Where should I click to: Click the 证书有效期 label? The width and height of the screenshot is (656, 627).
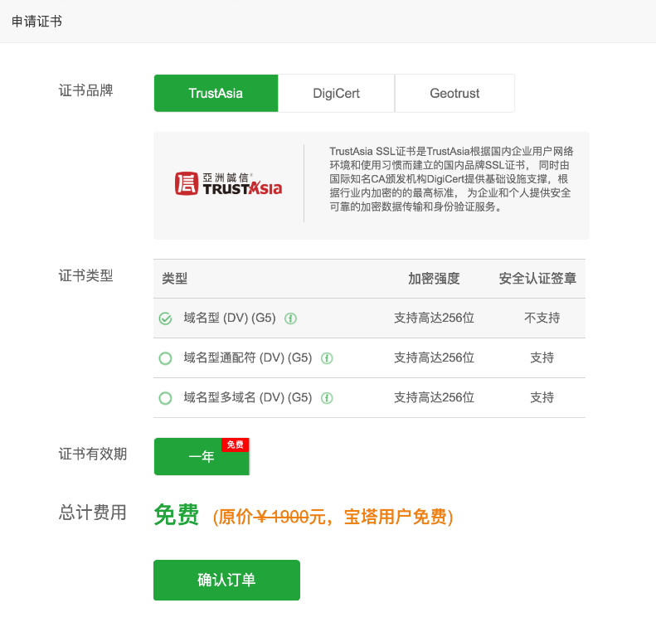click(92, 454)
